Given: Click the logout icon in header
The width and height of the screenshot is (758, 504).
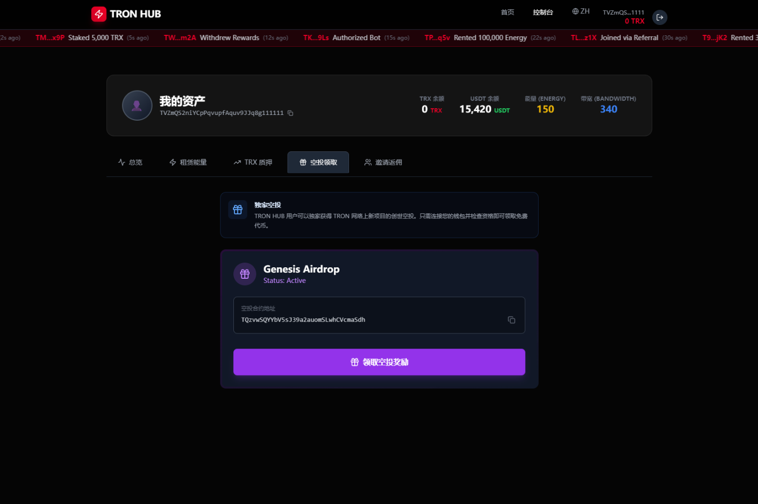Looking at the screenshot, I should point(660,17).
